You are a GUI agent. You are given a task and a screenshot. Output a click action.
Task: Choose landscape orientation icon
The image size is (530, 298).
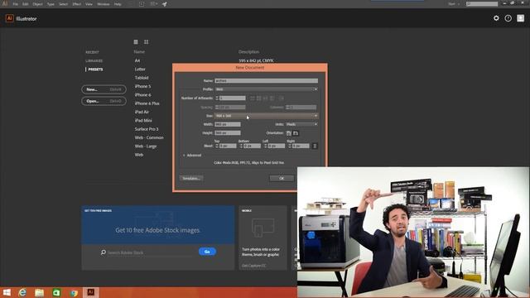(x=296, y=133)
